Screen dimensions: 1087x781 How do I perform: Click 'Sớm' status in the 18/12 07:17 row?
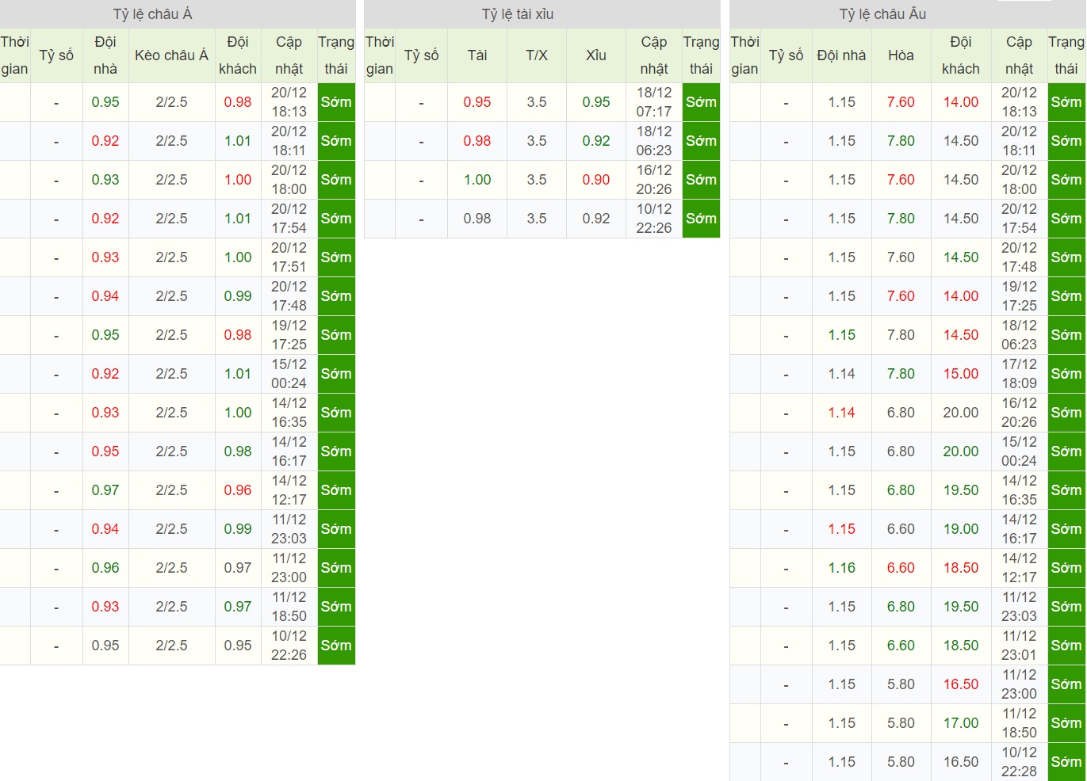(x=701, y=102)
